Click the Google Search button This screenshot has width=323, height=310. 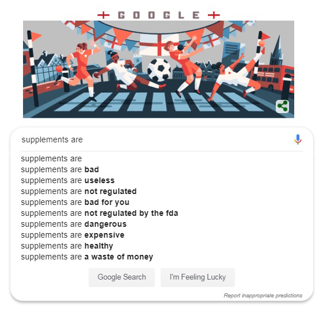121,277
